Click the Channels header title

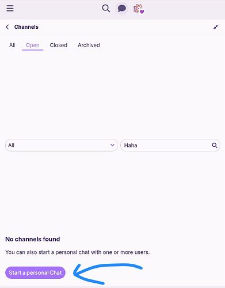tap(26, 27)
